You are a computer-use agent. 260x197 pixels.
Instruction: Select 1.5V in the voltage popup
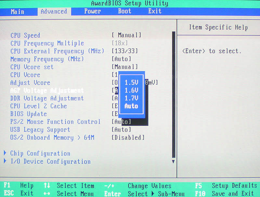click(131, 83)
